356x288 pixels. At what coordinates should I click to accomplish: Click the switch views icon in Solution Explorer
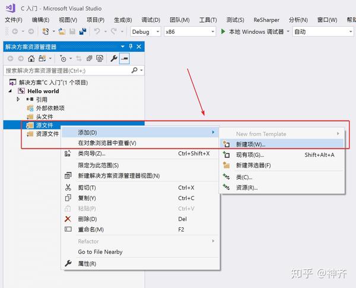click(43, 59)
